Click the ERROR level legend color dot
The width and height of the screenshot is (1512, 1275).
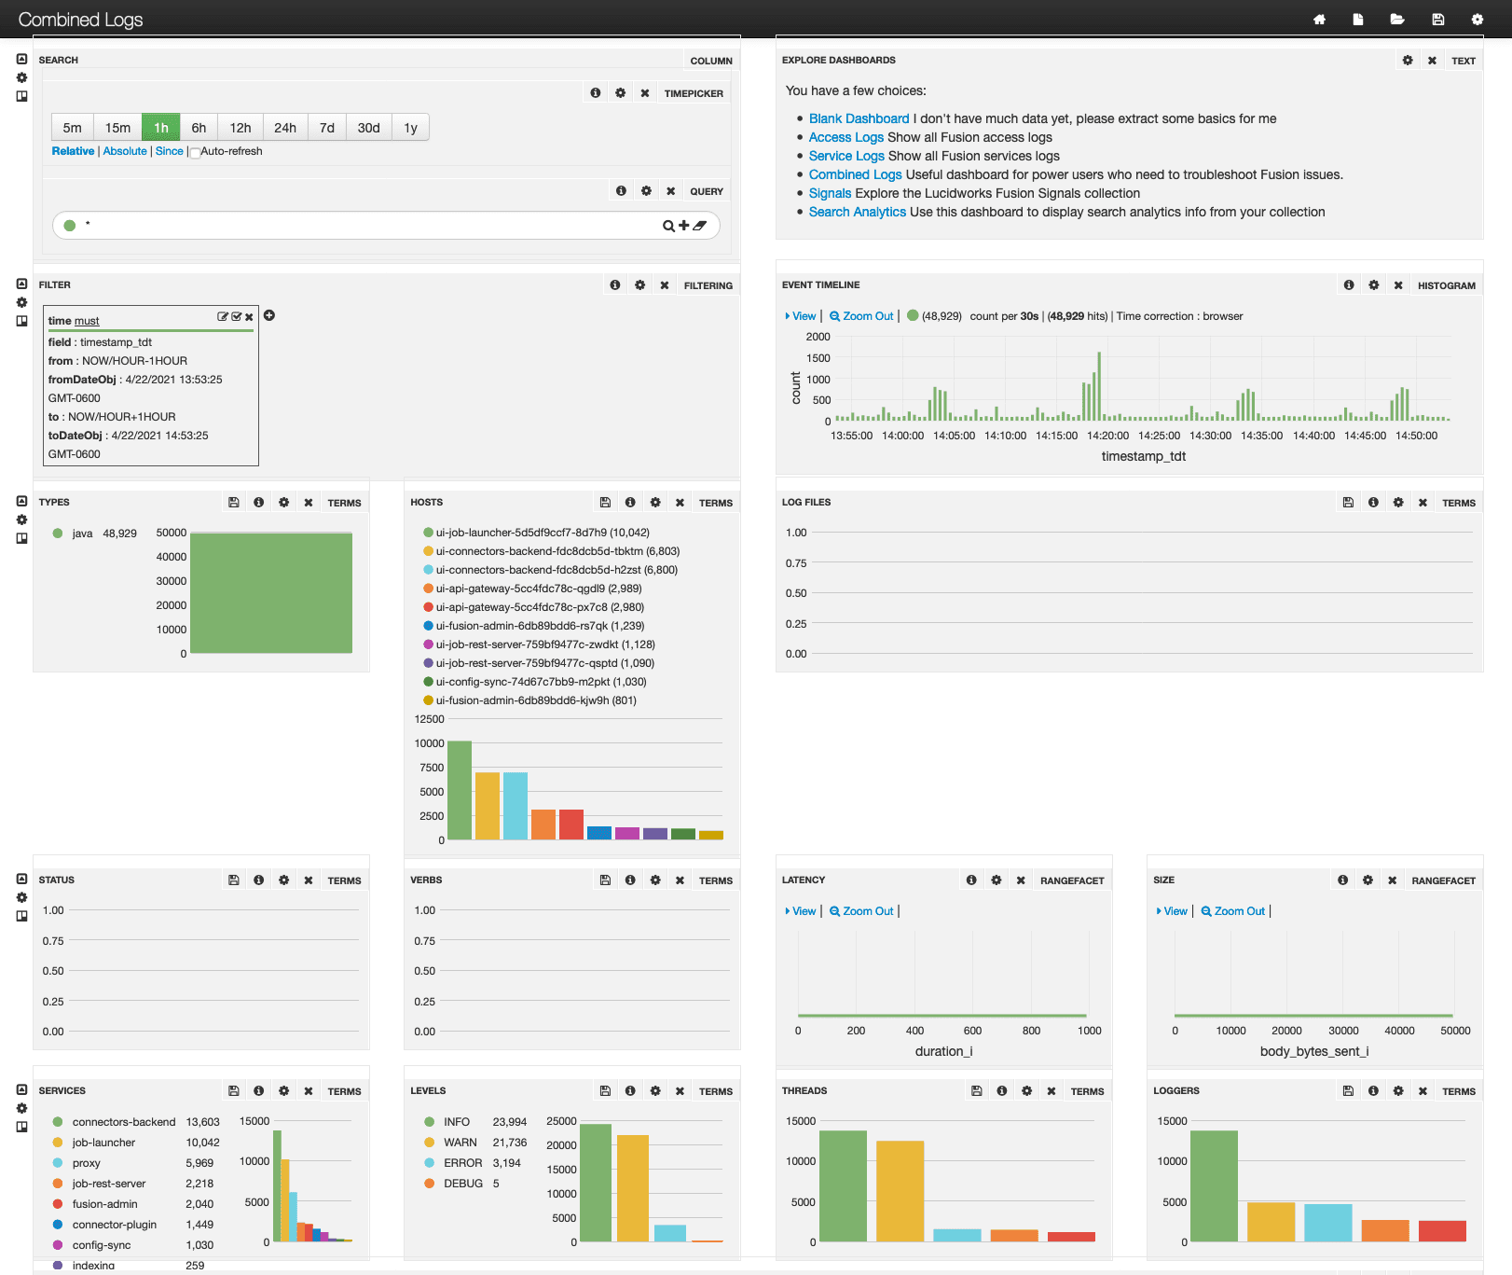[x=430, y=1163]
